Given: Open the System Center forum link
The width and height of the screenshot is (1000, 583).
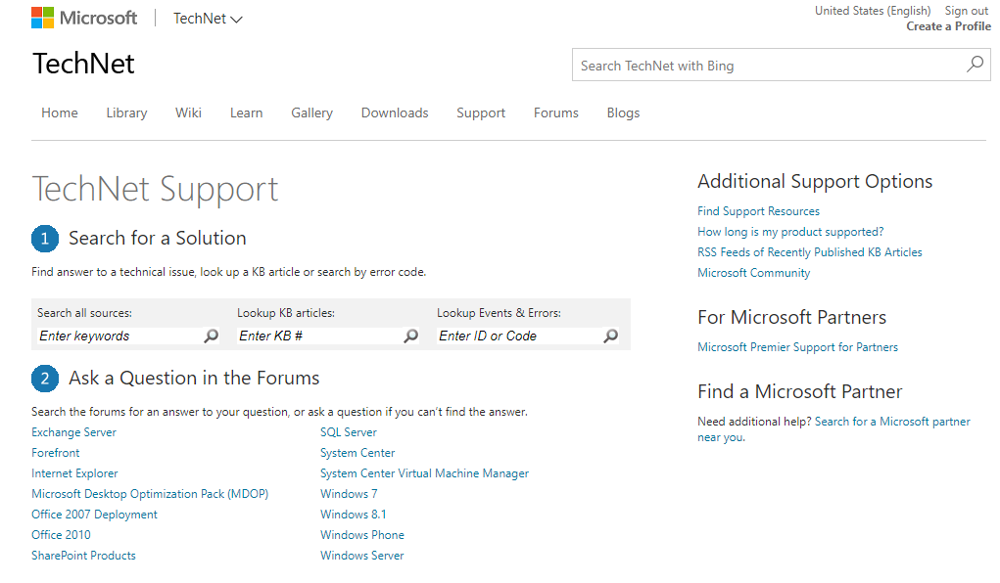Looking at the screenshot, I should click(x=357, y=452).
